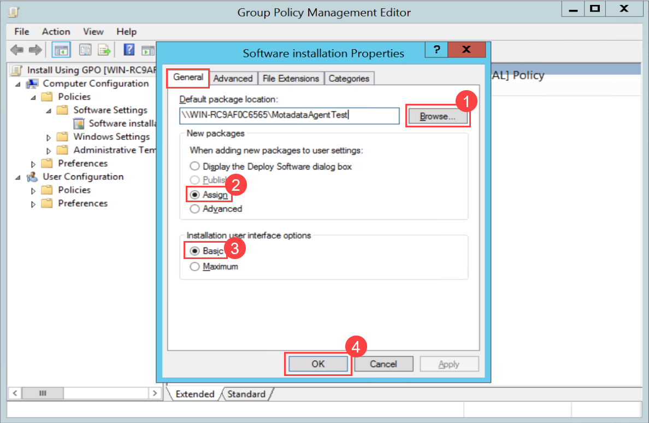Click the Forward arrow toolbar icon
The image size is (649, 423).
point(36,50)
